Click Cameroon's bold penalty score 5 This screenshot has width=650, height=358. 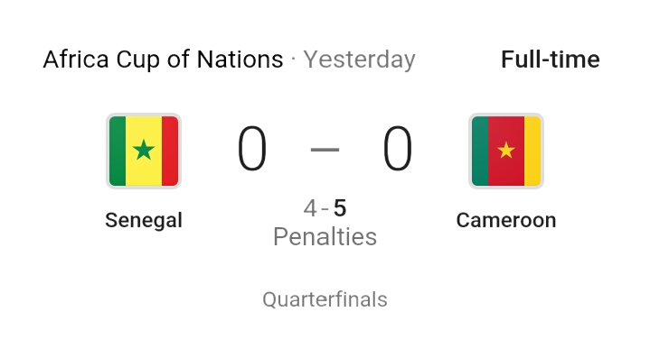[340, 208]
